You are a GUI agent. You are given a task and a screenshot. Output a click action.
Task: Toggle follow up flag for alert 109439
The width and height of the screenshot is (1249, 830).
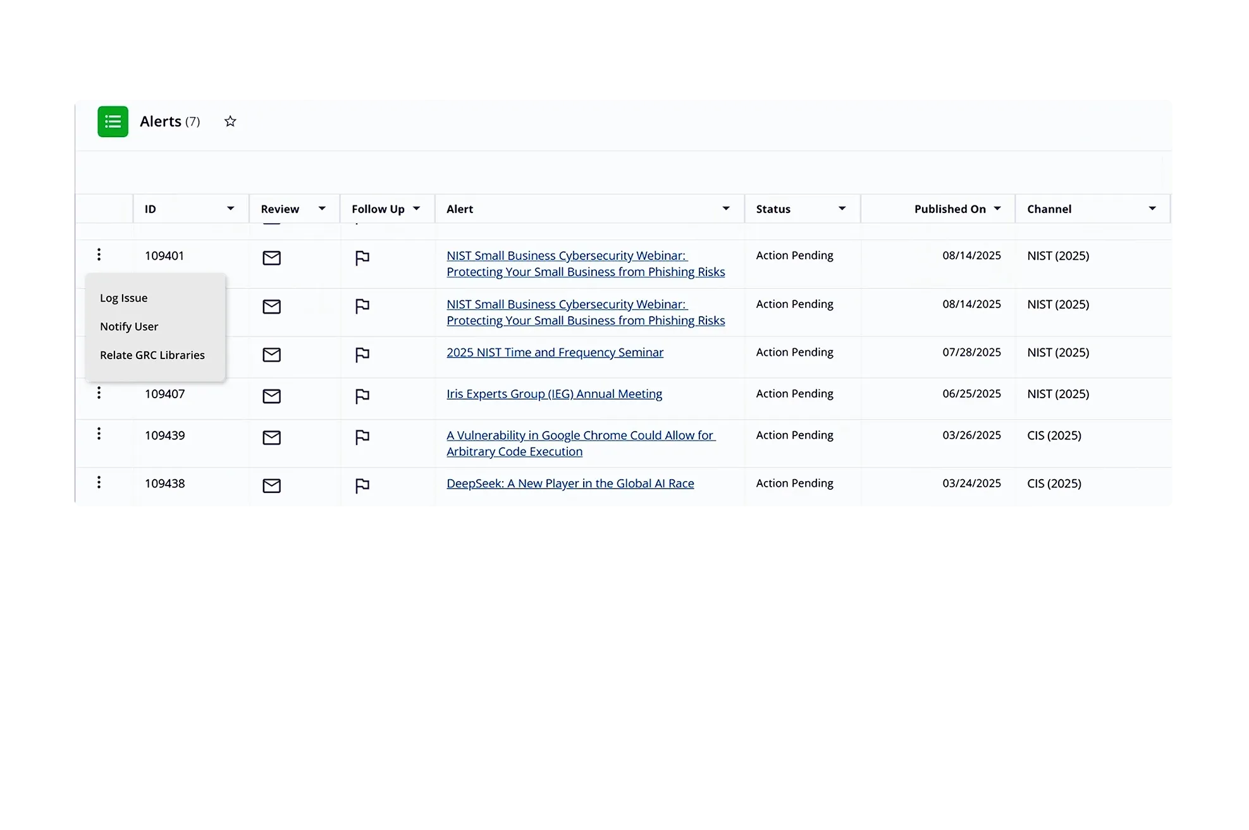362,437
